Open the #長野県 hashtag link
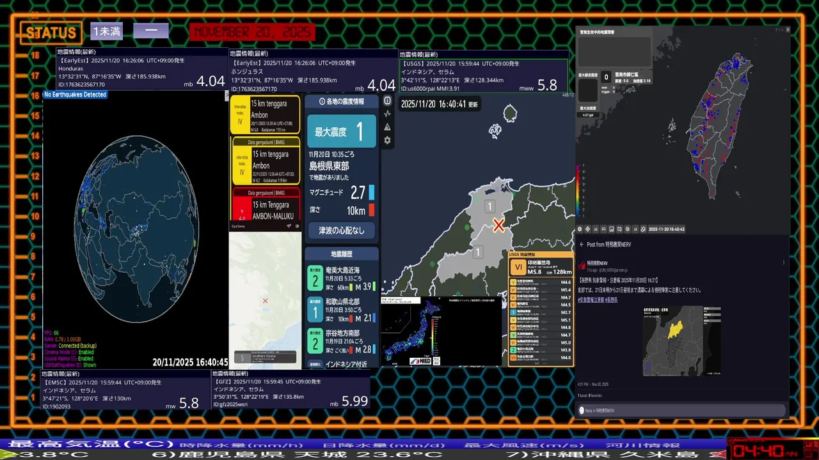The width and height of the screenshot is (819, 460). point(612,300)
